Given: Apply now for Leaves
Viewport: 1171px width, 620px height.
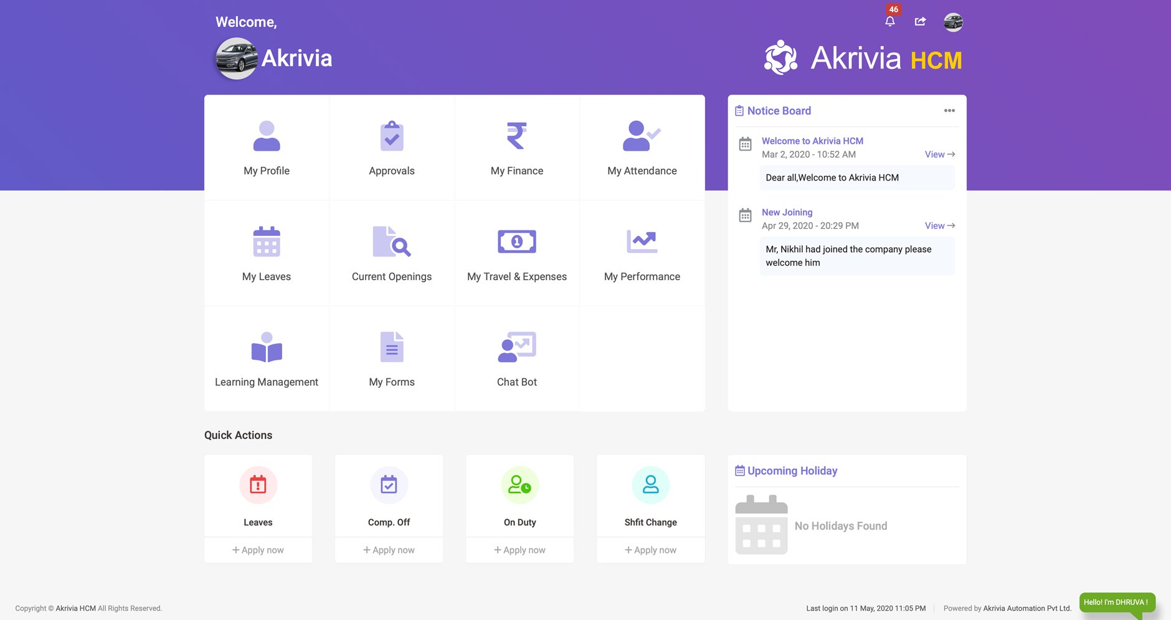Looking at the screenshot, I should pyautogui.click(x=258, y=550).
